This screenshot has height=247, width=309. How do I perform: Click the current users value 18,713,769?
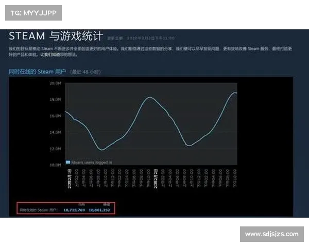[x=74, y=210]
